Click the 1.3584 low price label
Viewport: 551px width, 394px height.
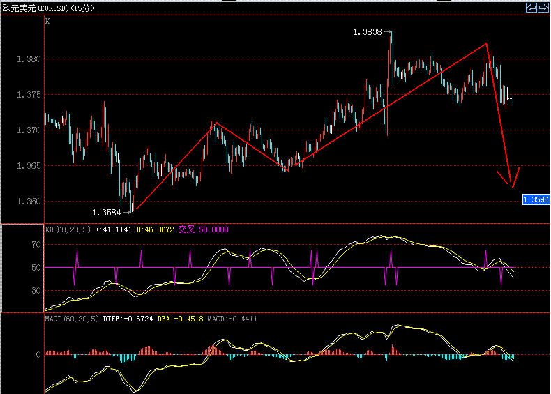(107, 212)
